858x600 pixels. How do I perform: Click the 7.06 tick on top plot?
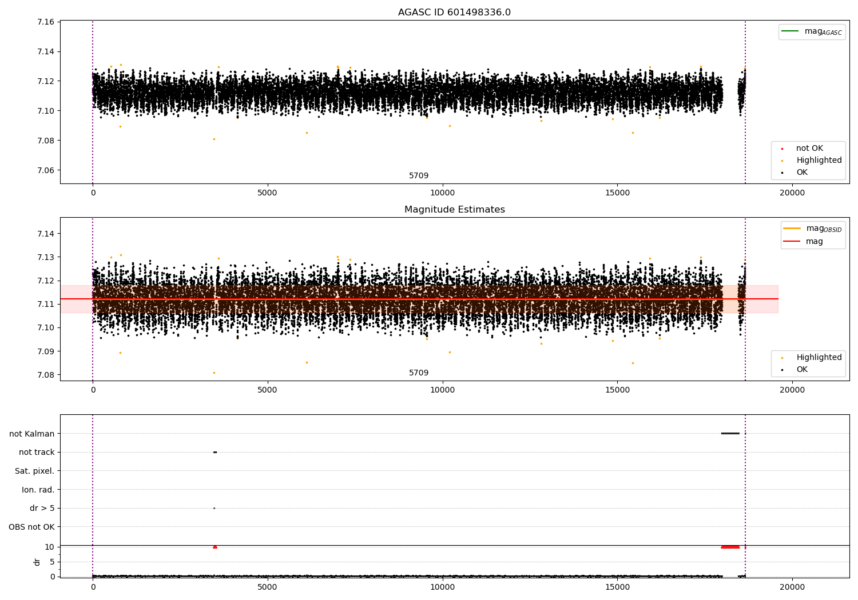pos(46,170)
